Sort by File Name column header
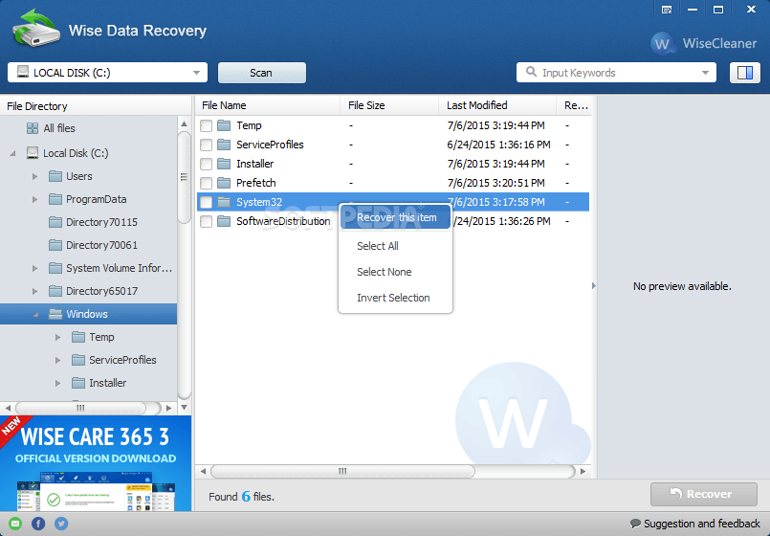The height and width of the screenshot is (536, 770). (268, 105)
